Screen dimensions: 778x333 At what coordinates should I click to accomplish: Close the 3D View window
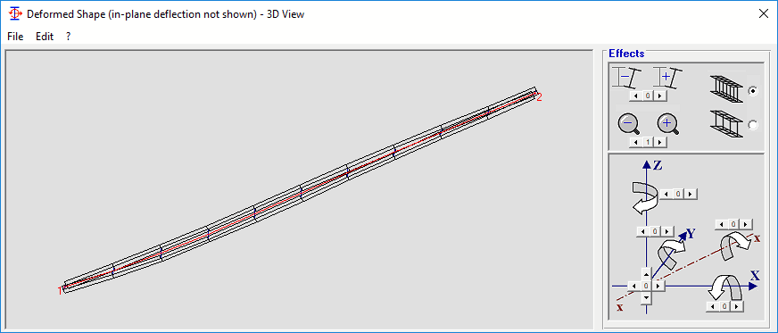click(764, 14)
